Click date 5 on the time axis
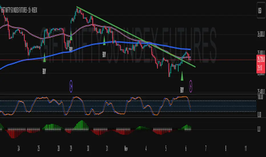 click(166, 149)
